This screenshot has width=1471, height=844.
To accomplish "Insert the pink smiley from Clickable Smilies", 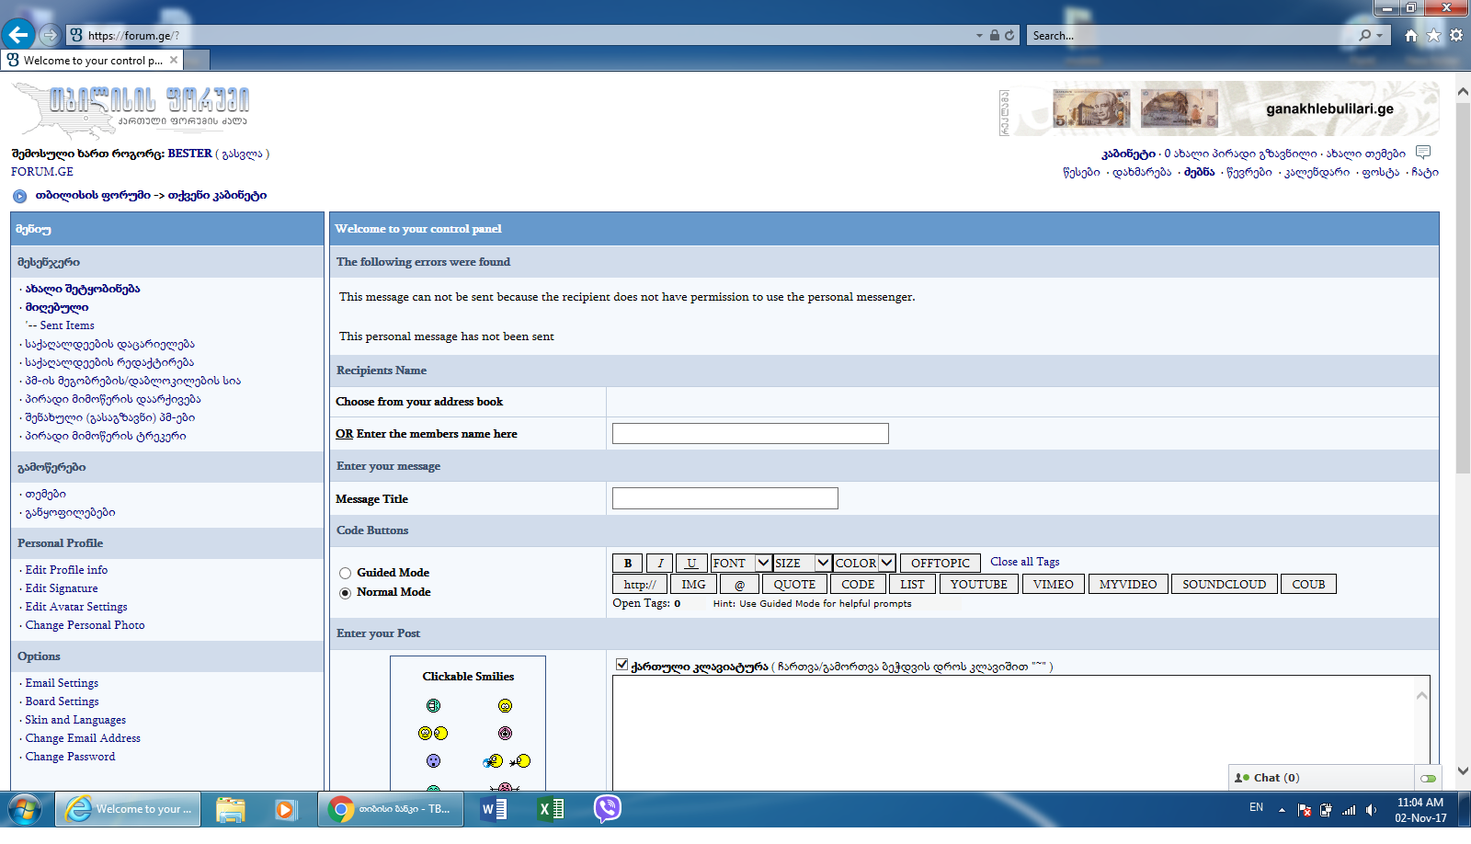I will pos(505,734).
